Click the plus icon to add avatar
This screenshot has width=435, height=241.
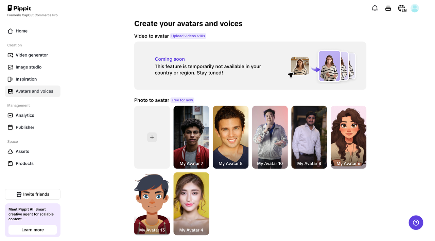152,137
